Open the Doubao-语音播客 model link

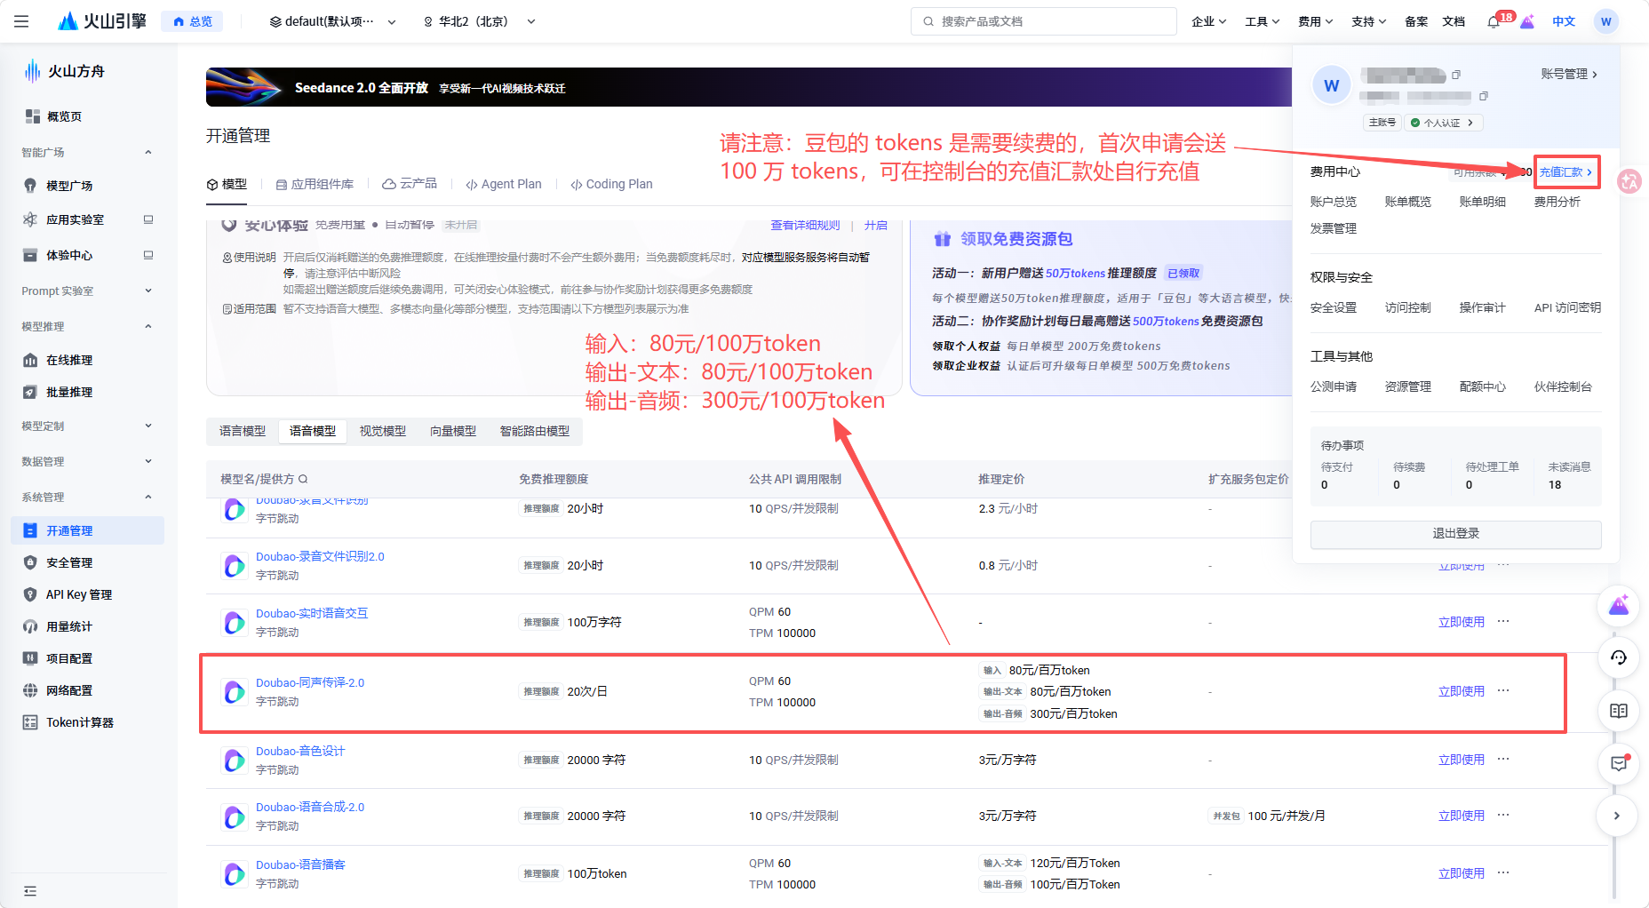300,864
